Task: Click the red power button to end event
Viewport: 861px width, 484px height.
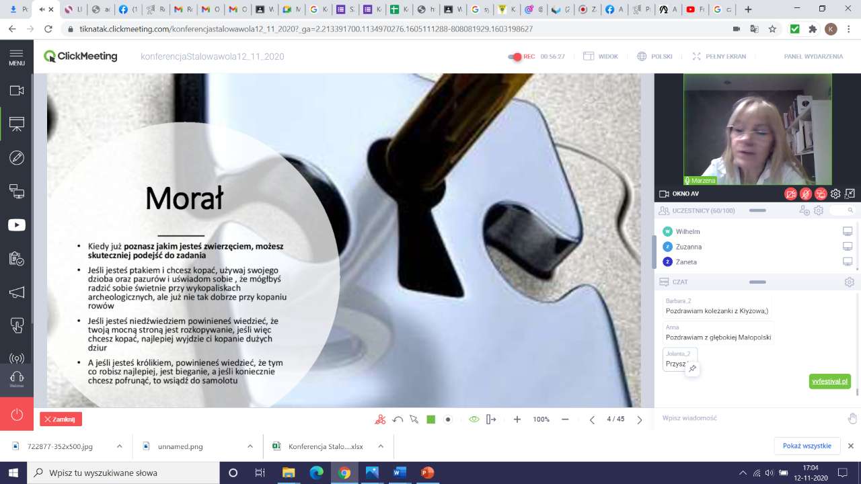Action: [17, 414]
